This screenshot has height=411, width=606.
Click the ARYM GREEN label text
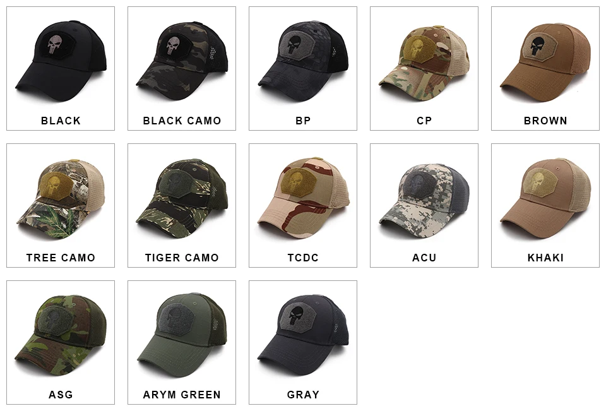point(182,395)
